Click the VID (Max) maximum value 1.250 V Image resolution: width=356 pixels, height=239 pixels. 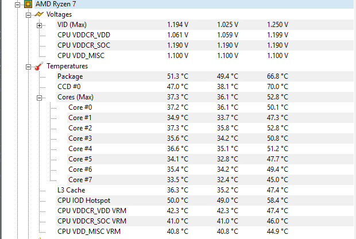point(278,25)
